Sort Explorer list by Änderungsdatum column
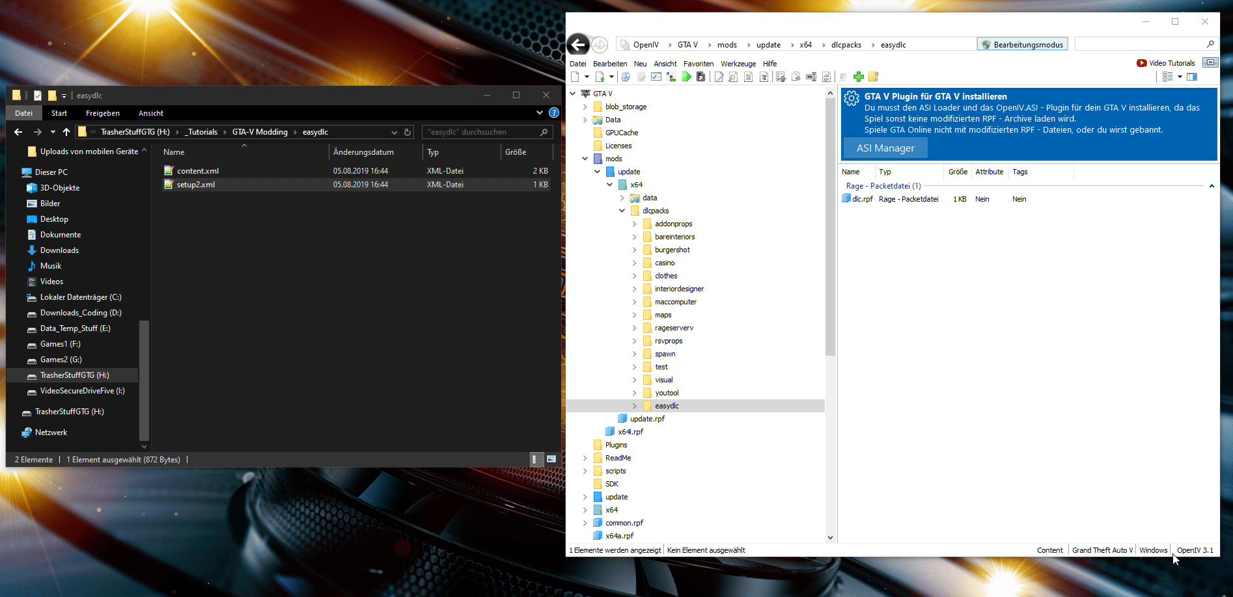This screenshot has width=1233, height=597. pos(375,152)
